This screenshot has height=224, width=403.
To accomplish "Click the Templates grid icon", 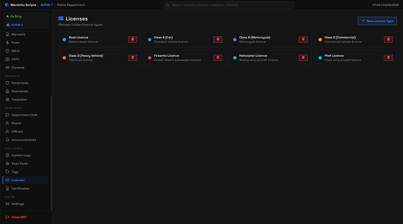I will tap(8, 100).
